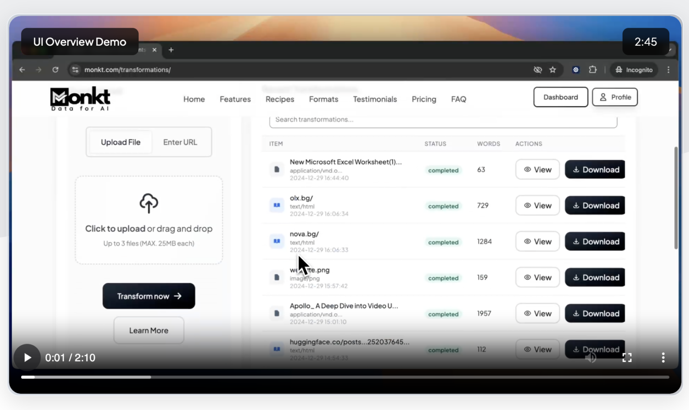The height and width of the screenshot is (410, 689).
Task: Click the Search transformations input field
Action: pyautogui.click(x=443, y=120)
